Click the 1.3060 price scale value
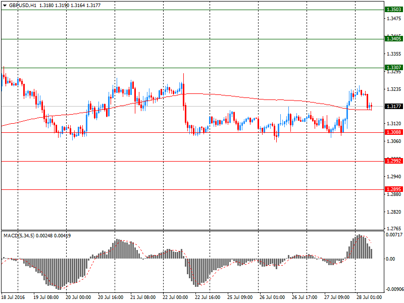This screenshot has height=303, width=404. [394, 141]
